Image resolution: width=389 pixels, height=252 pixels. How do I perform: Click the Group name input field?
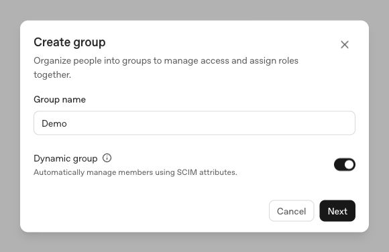pyautogui.click(x=194, y=123)
